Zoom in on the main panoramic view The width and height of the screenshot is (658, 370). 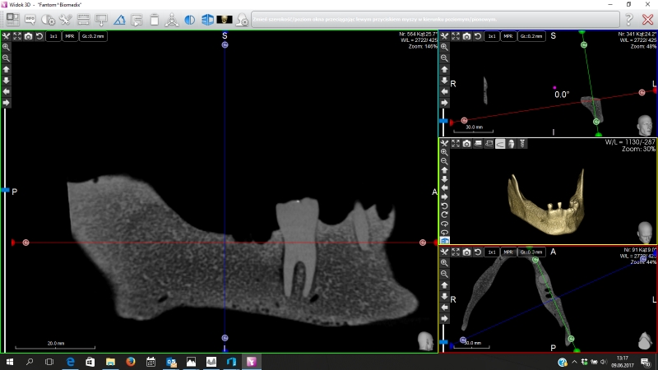click(6, 48)
